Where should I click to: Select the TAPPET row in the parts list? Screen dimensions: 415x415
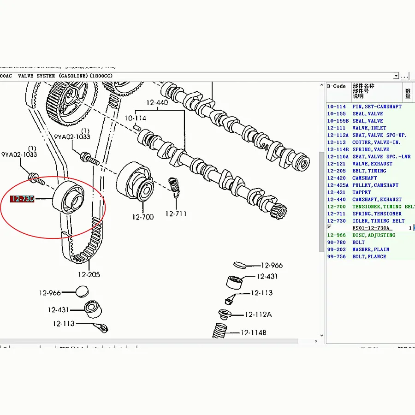[370, 192]
